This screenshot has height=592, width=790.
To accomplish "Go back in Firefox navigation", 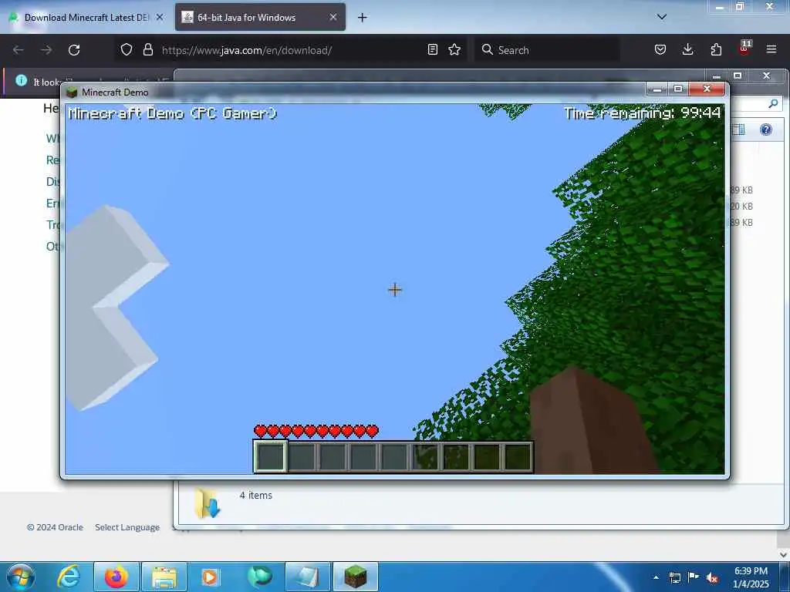I will pyautogui.click(x=19, y=50).
